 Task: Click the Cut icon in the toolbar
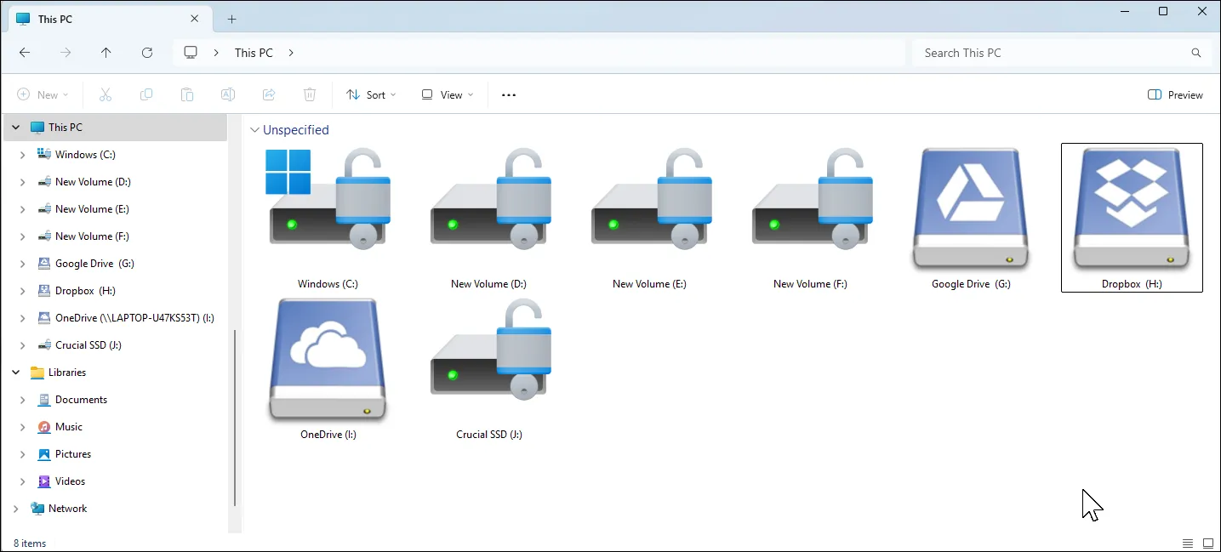tap(106, 94)
